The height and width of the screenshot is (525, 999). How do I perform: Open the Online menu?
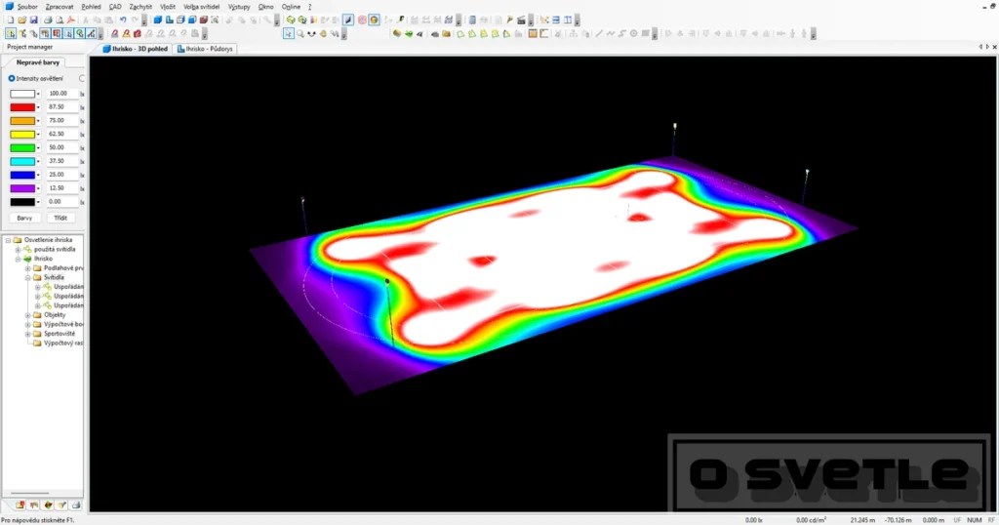pos(291,7)
